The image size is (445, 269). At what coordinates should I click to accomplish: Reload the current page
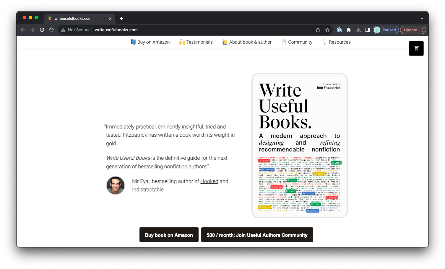(x=42, y=30)
